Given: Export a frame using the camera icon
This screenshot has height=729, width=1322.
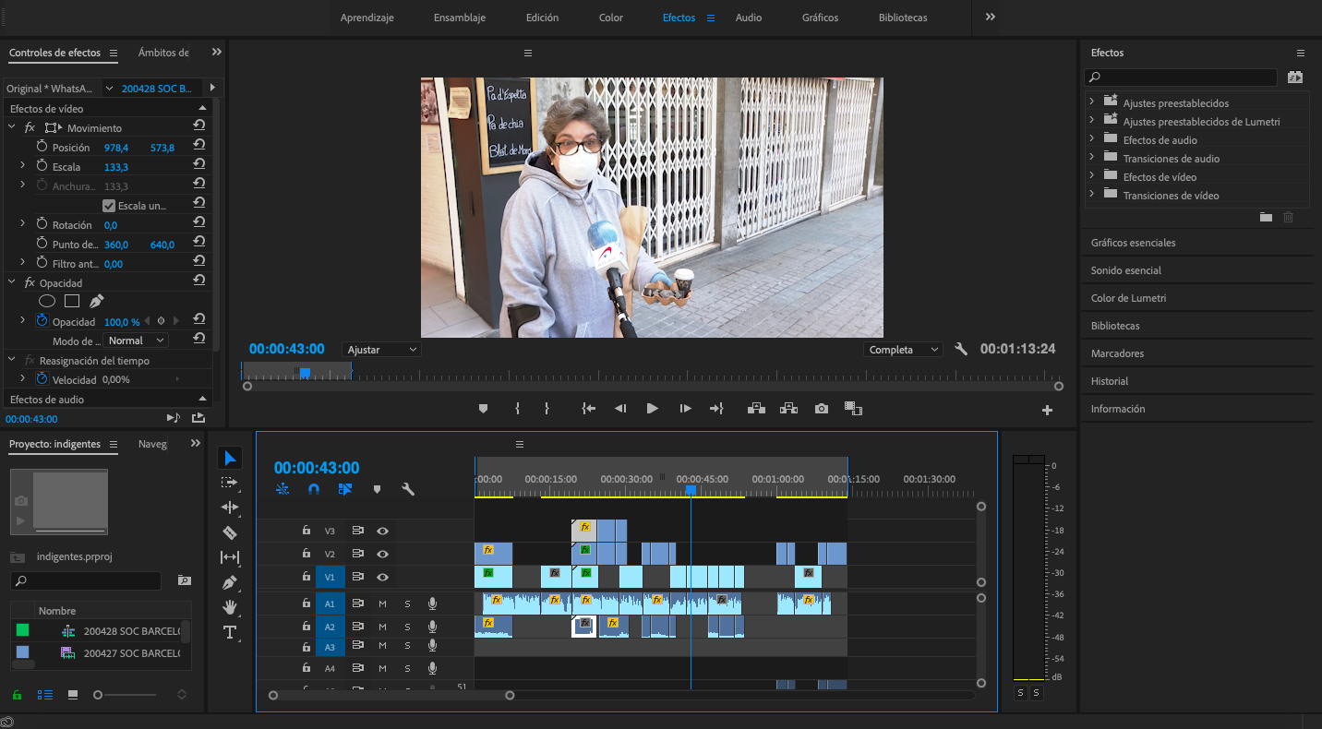Looking at the screenshot, I should (821, 407).
